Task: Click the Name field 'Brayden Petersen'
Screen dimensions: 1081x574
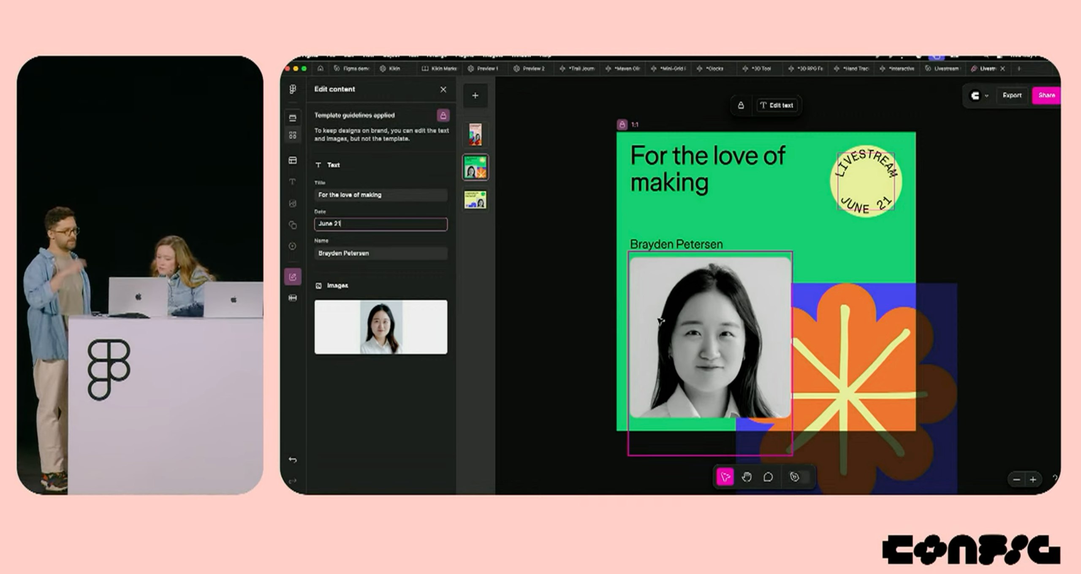Action: tap(381, 253)
